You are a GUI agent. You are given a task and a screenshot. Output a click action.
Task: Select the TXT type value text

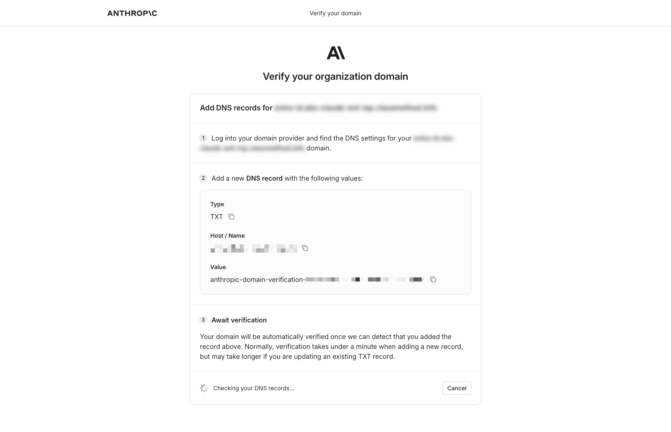pyautogui.click(x=216, y=217)
